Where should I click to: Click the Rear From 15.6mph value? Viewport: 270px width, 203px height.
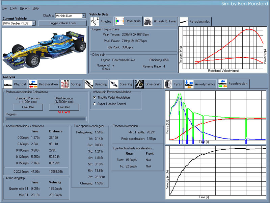(131, 160)
